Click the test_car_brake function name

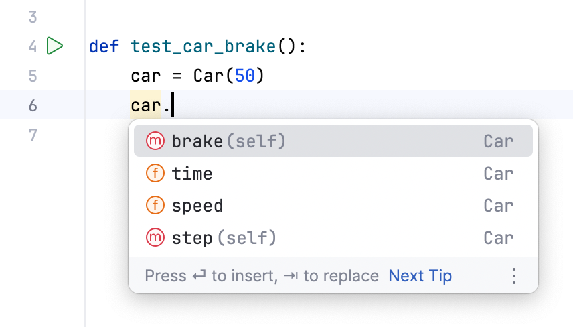click(x=203, y=47)
